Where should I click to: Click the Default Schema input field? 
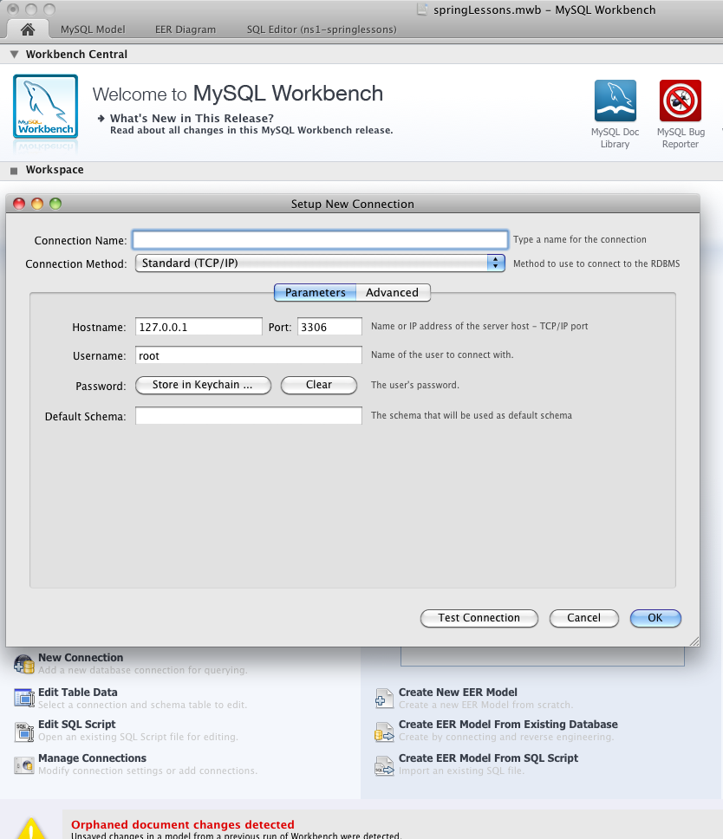pos(248,416)
